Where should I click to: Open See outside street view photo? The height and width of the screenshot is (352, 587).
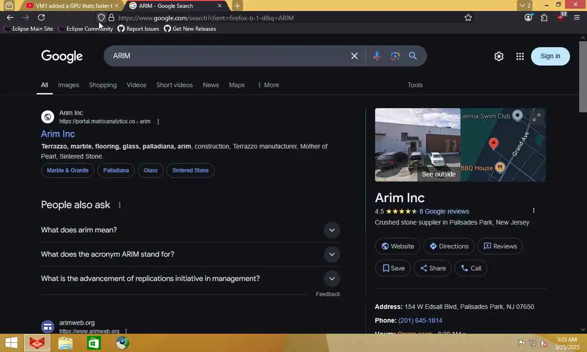(x=418, y=145)
